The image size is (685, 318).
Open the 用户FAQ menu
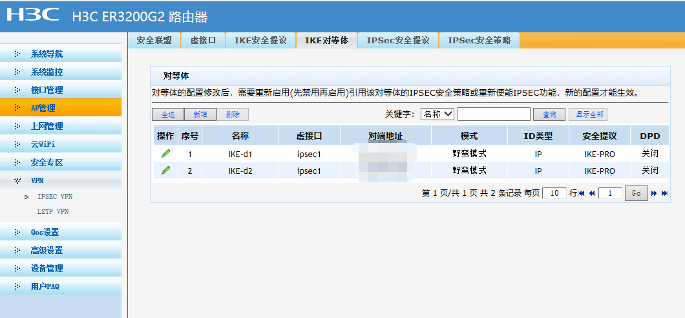click(61, 286)
